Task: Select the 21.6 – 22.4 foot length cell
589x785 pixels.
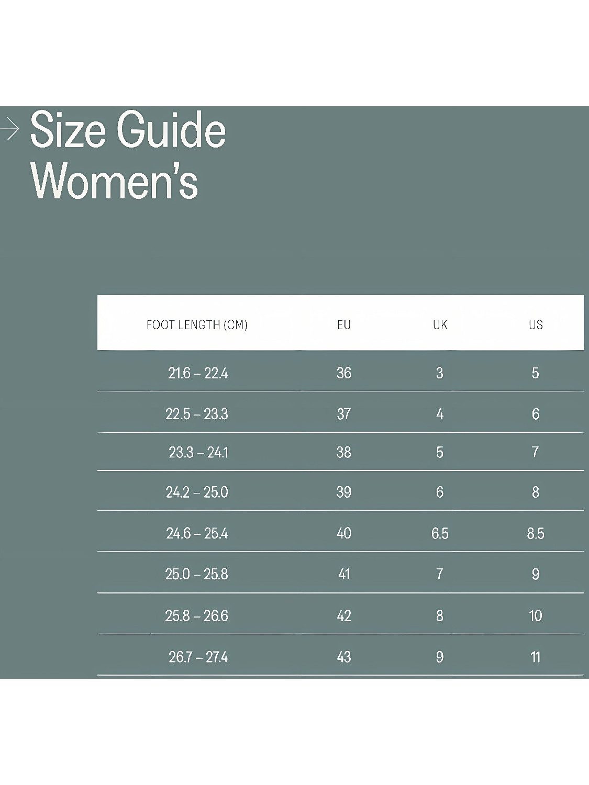Action: (198, 373)
